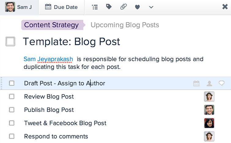Viewport: 231px width, 143px height.
Task: Click the calendar icon next to Due Date
Action: click(x=48, y=7)
